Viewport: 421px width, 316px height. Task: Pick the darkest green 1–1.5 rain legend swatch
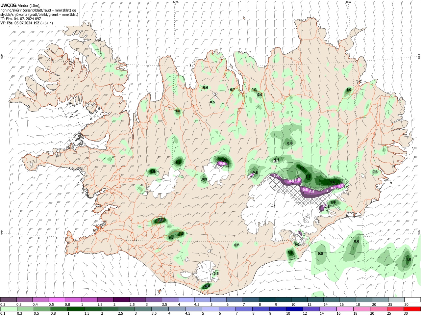click(x=76, y=309)
